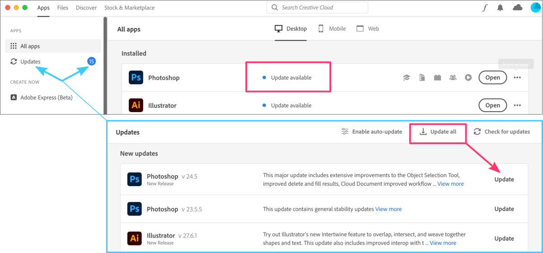This screenshot has width=543, height=253.
Task: Select Updates in the sidebar
Action: [30, 61]
